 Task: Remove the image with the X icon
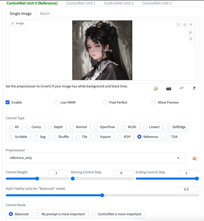tap(191, 25)
